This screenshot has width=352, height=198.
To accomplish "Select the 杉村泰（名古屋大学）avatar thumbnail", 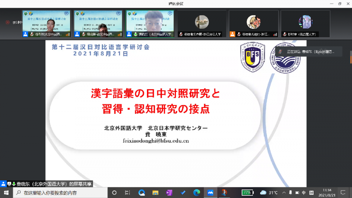I will click(x=305, y=23).
